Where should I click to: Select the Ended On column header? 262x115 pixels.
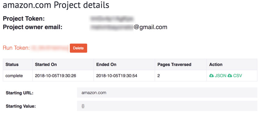[106, 64]
